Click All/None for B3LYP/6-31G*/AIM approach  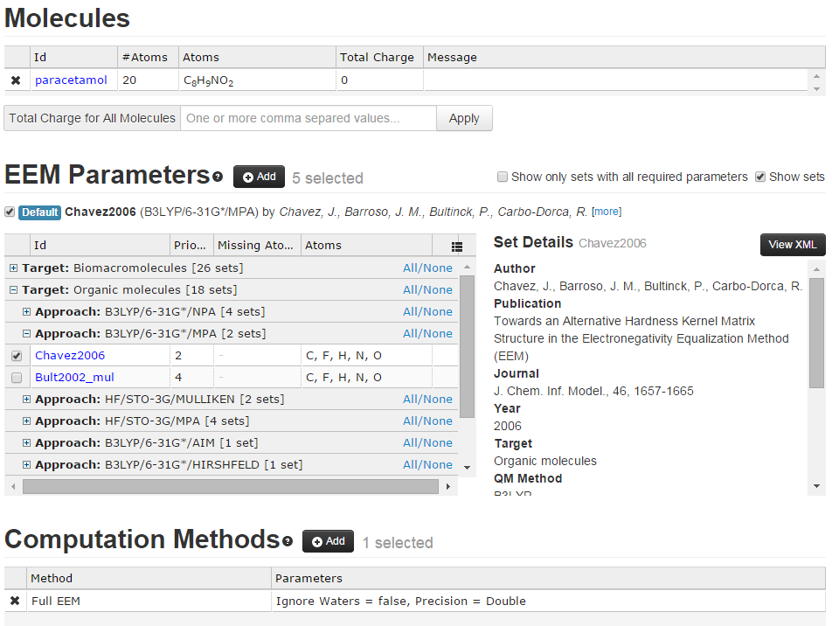(427, 442)
